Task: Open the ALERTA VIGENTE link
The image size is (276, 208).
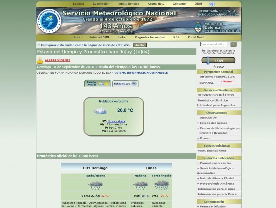Action: pyautogui.click(x=58, y=60)
